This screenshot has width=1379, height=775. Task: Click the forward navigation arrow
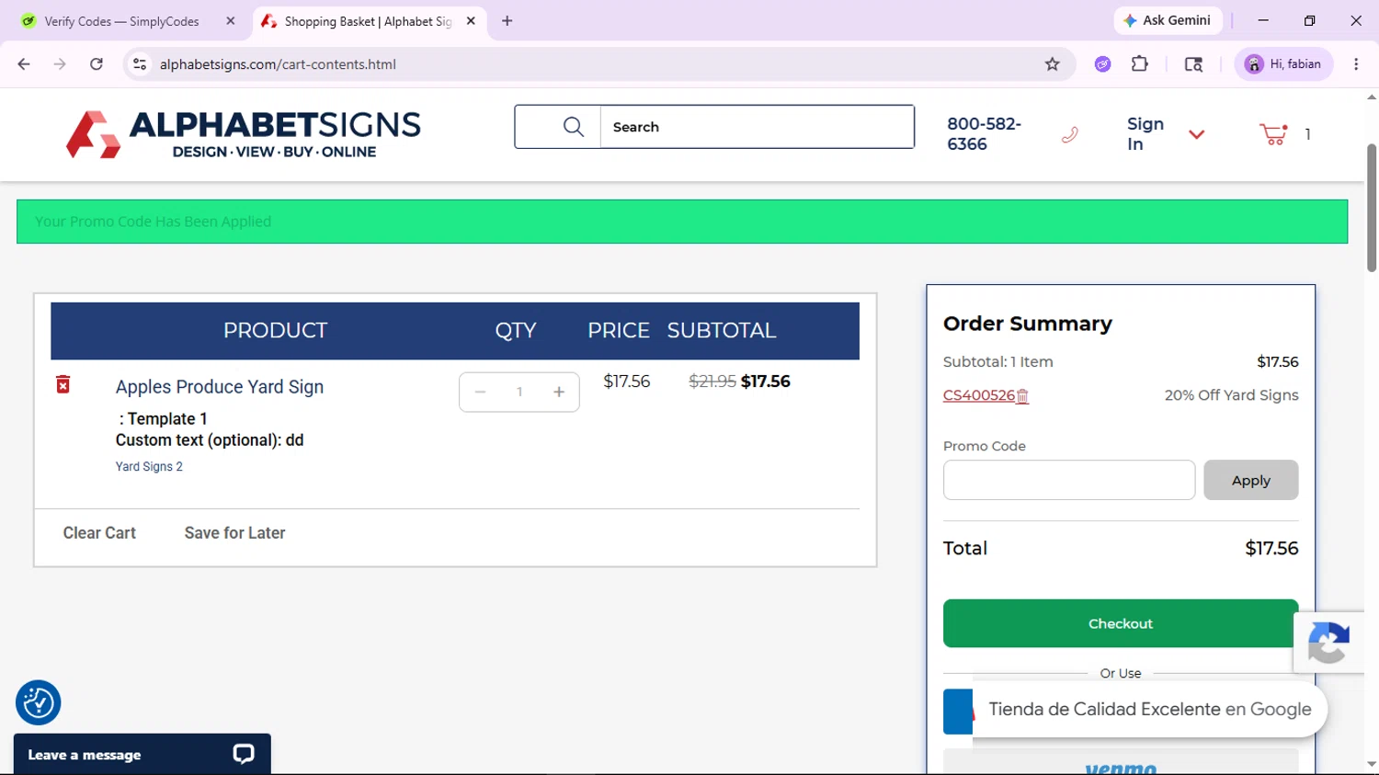(x=60, y=64)
